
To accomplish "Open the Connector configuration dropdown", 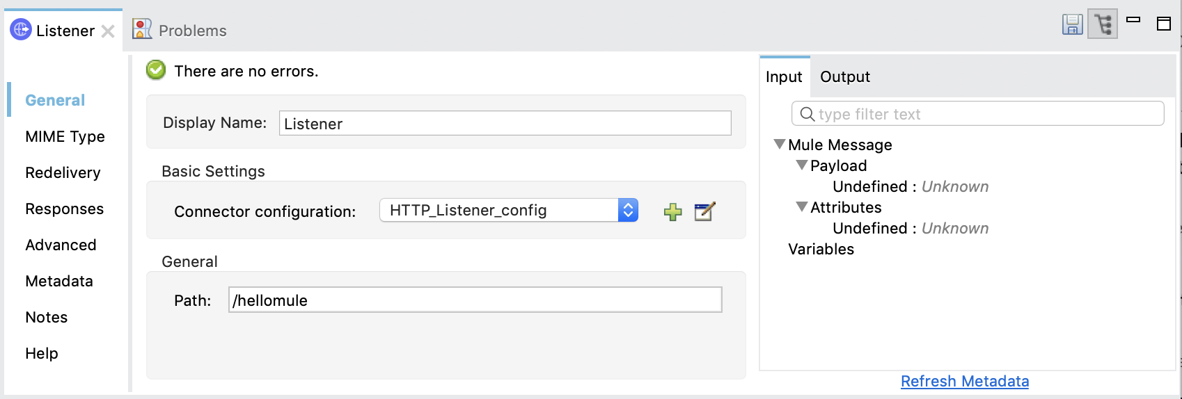I will [x=627, y=210].
